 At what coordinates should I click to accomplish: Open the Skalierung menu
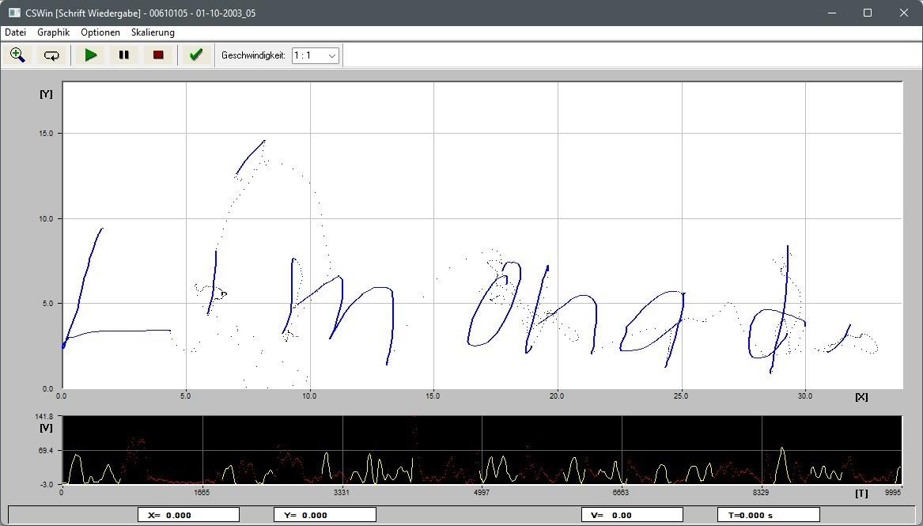(x=153, y=32)
